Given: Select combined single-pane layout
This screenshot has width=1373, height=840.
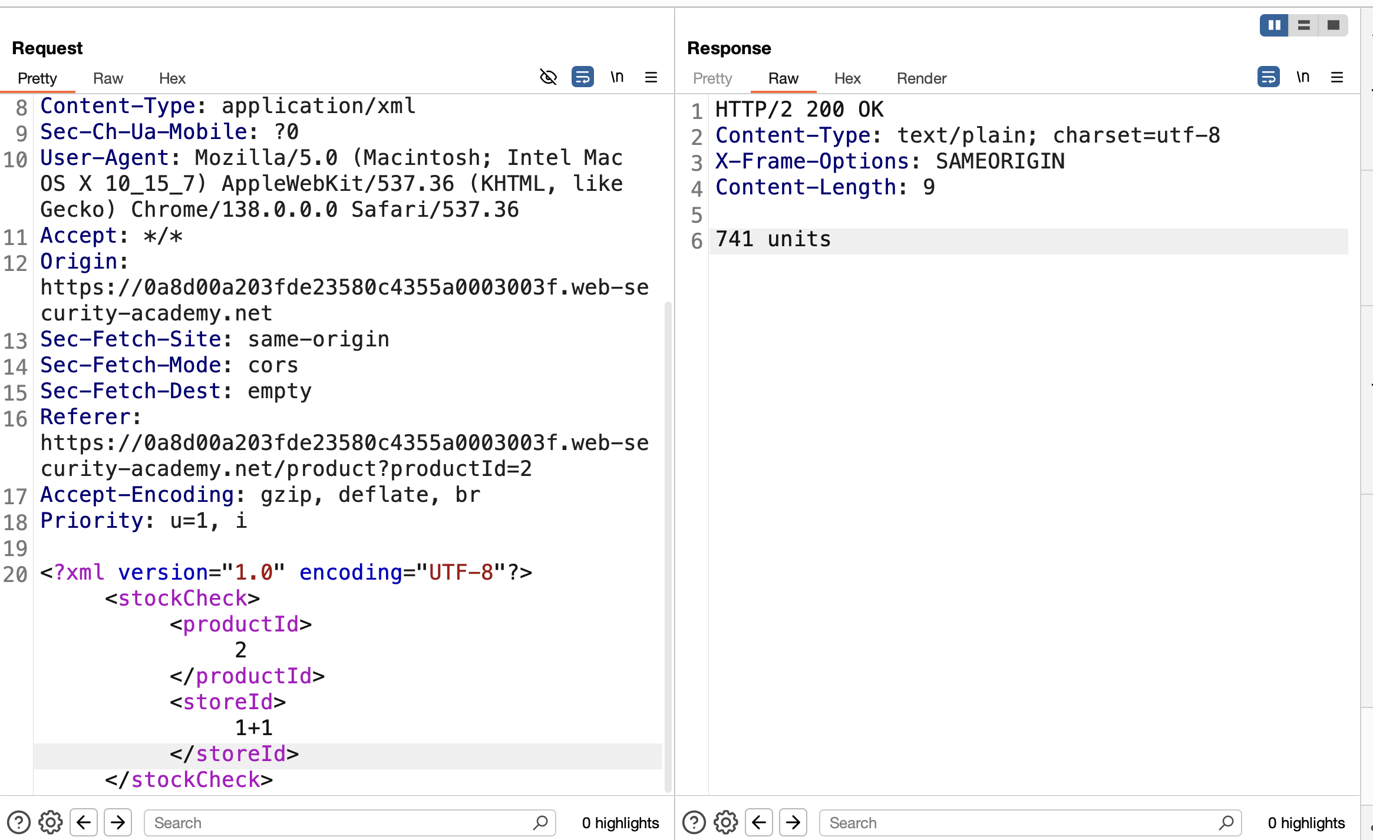Looking at the screenshot, I should [x=1333, y=25].
